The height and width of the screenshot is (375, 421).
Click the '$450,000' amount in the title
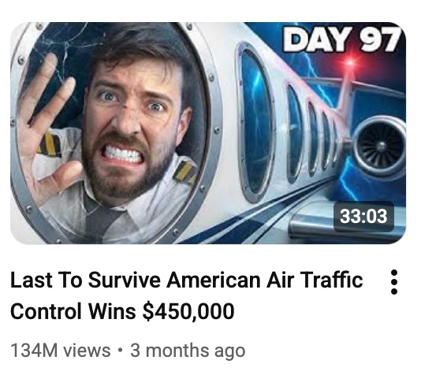pos(188,312)
